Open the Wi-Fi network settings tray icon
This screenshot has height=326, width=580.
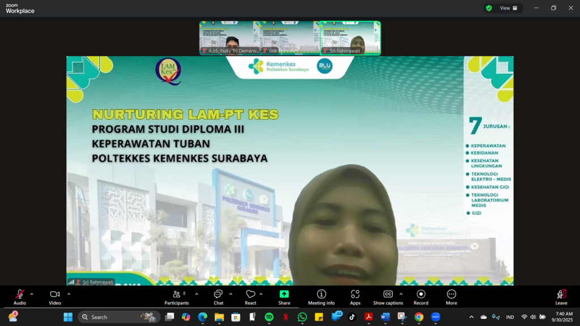point(524,317)
